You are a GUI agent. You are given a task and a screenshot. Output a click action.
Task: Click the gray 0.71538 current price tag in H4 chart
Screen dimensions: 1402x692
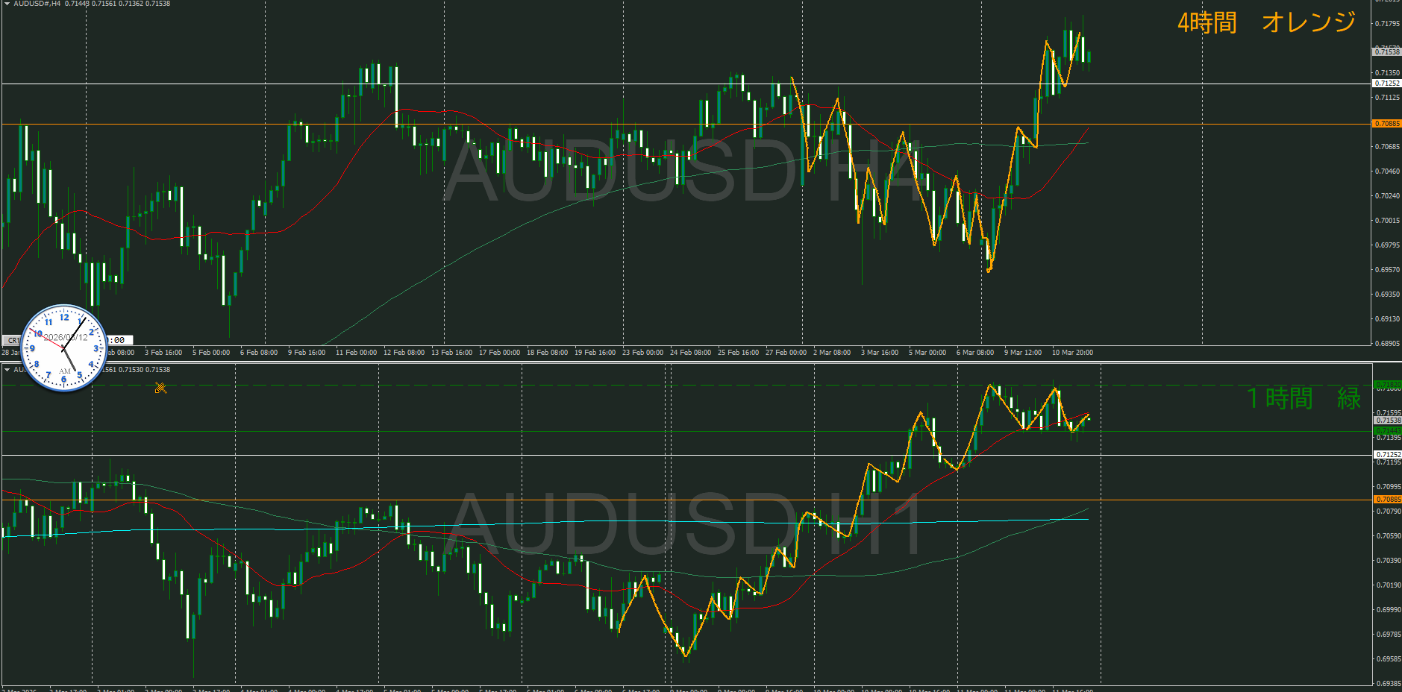click(x=1387, y=52)
